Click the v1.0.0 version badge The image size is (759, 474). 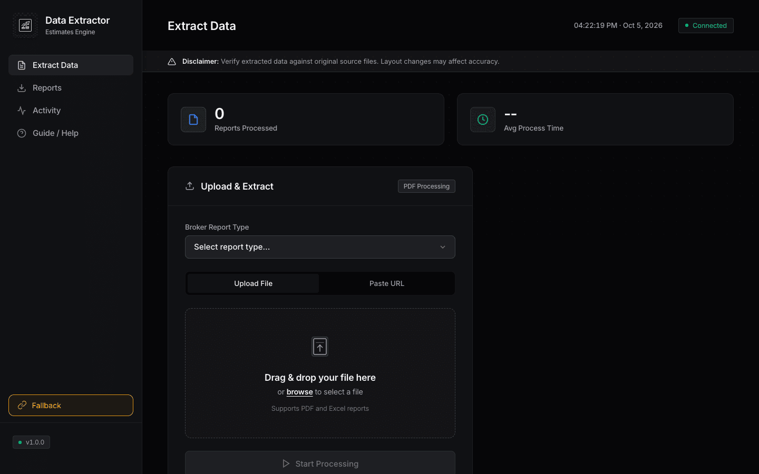(31, 442)
